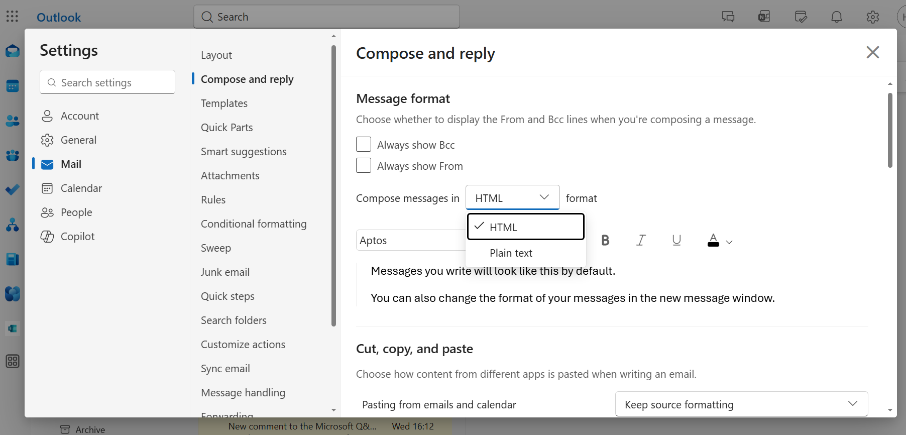Open Quick steps settings
Image resolution: width=906 pixels, height=435 pixels.
click(x=228, y=296)
